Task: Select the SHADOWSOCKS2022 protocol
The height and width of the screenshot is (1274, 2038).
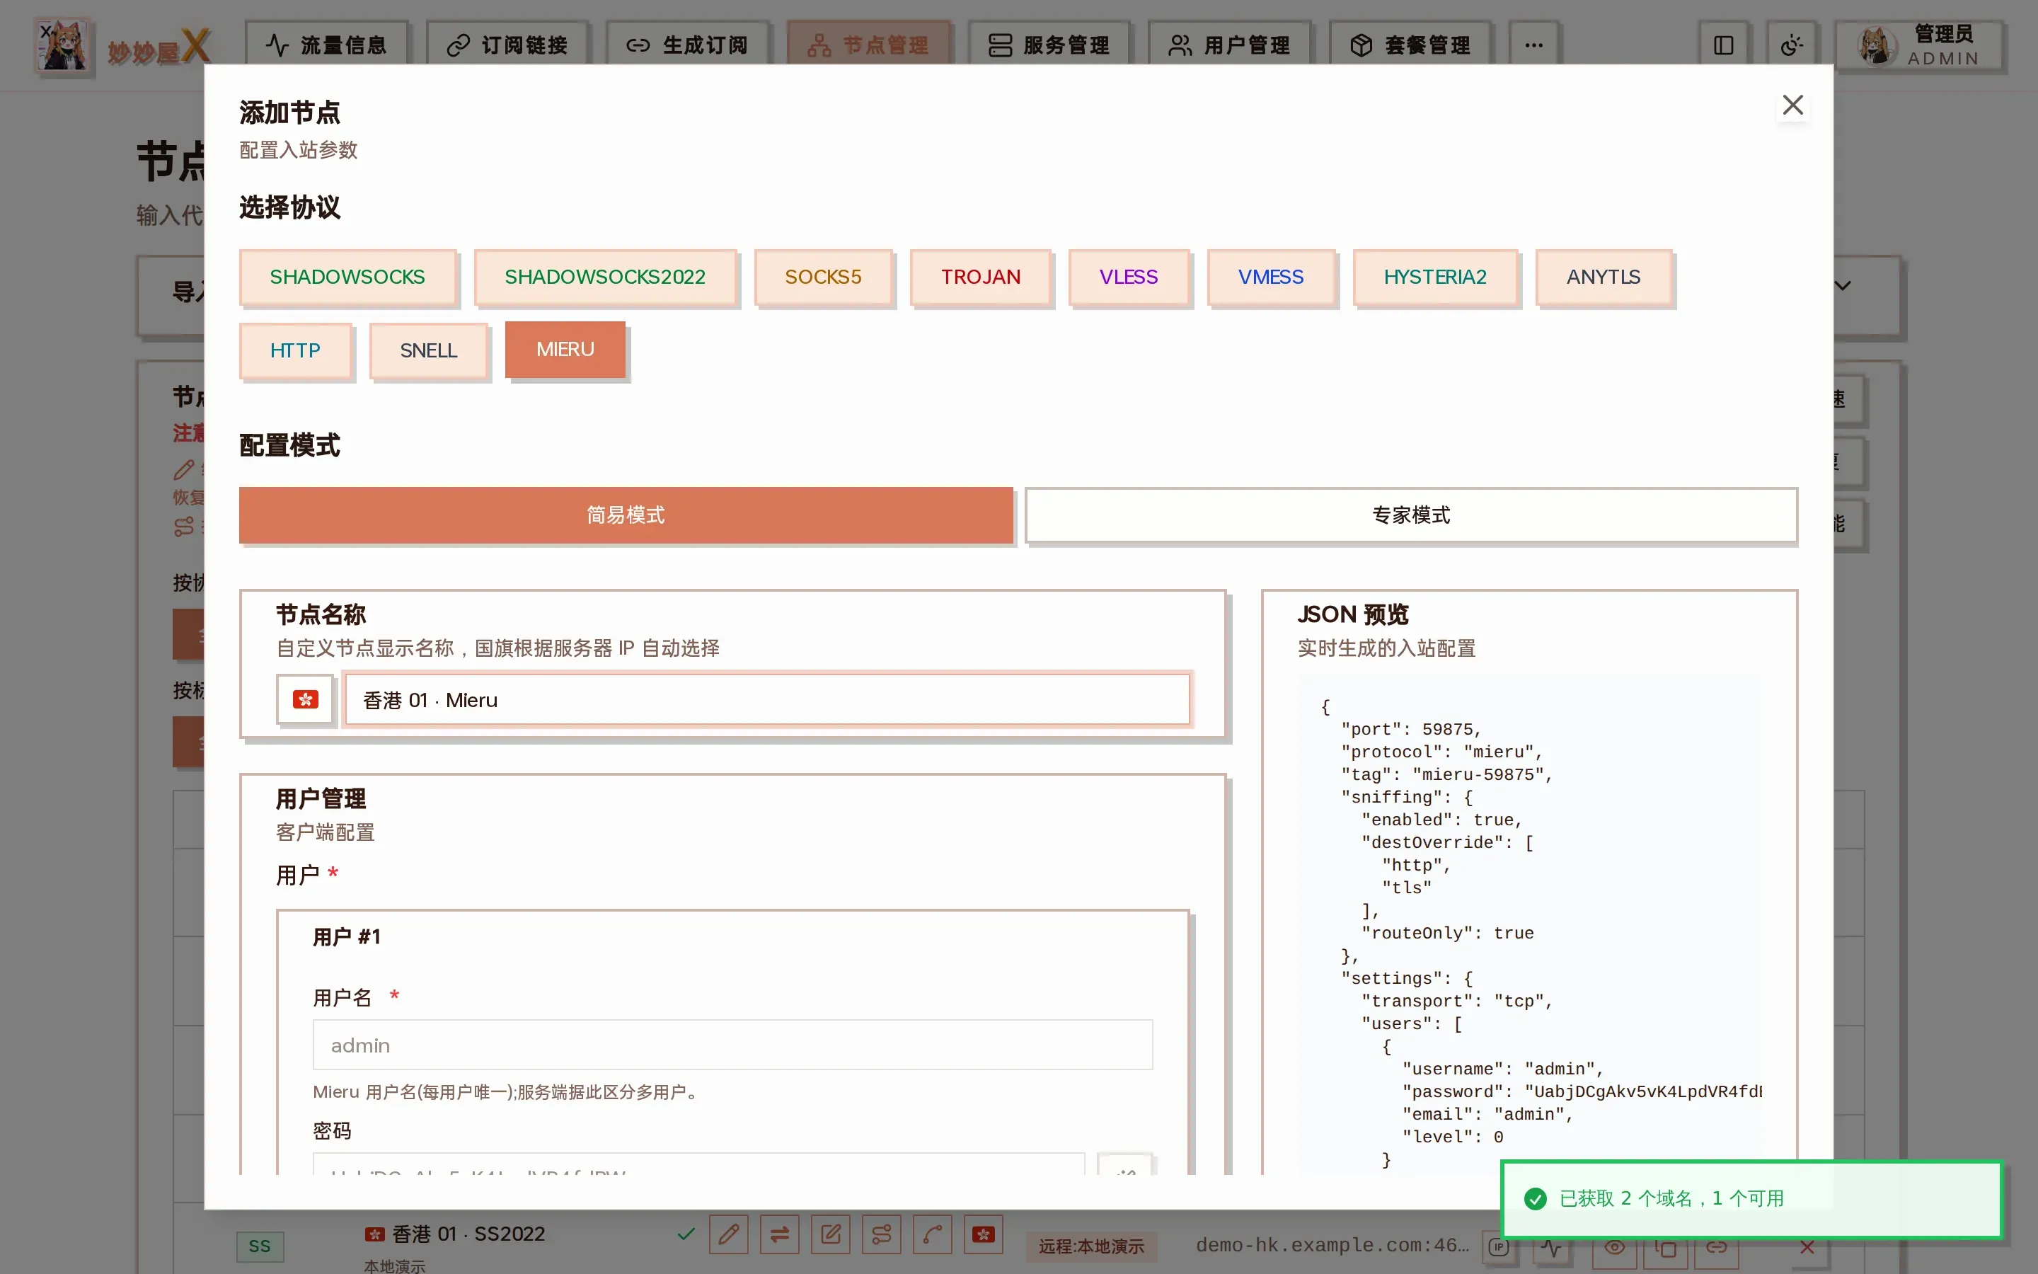Action: click(604, 277)
